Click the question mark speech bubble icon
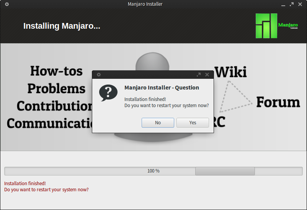Screen dimensions: 307x210 click(x=108, y=93)
